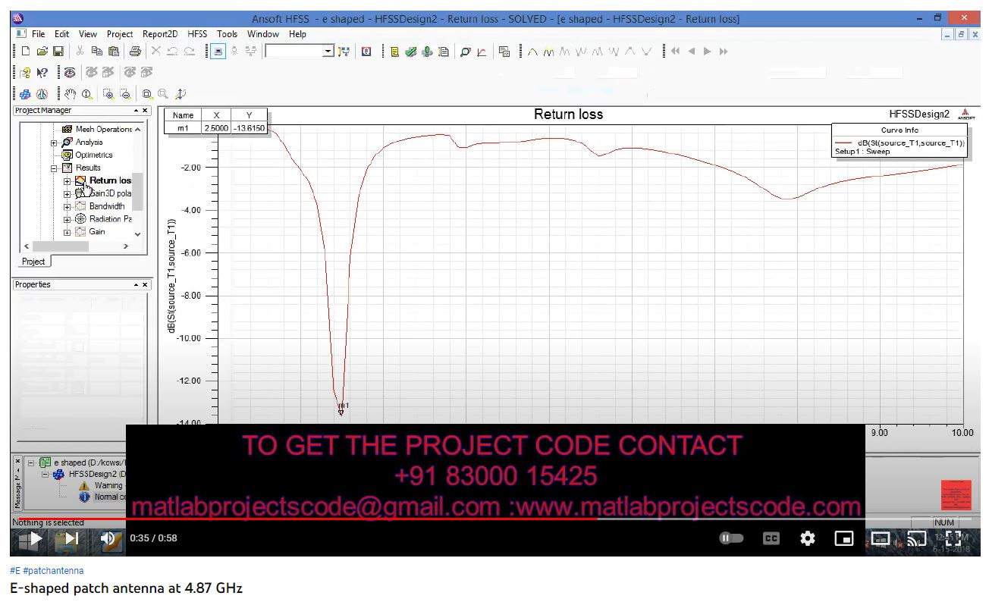This screenshot has height=602, width=989.
Task: Click the first curve marker icon
Action: point(532,52)
